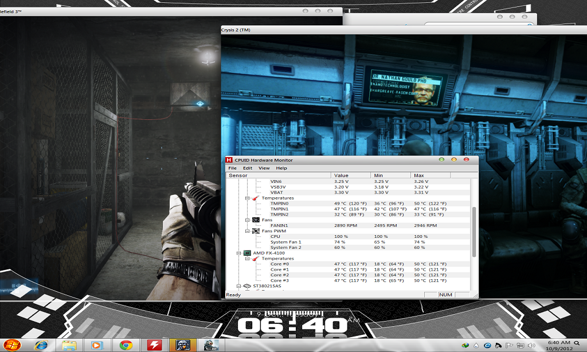Open the View menu in HWMonitor

pyautogui.click(x=264, y=168)
